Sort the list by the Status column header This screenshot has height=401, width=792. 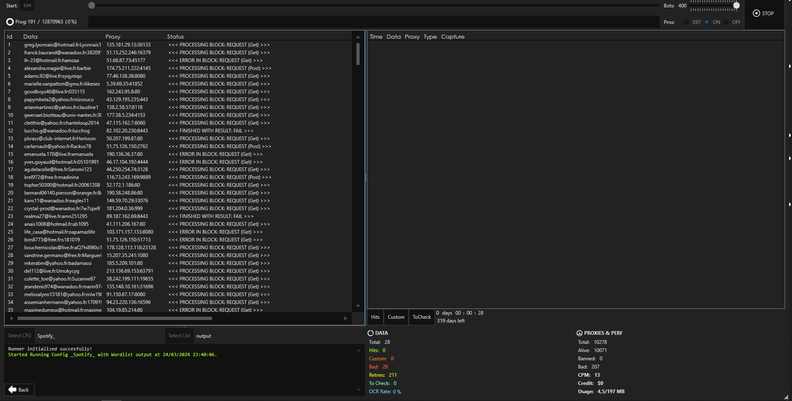[x=175, y=37]
